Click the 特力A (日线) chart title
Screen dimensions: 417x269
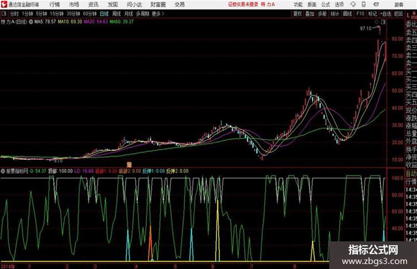pyautogui.click(x=14, y=22)
